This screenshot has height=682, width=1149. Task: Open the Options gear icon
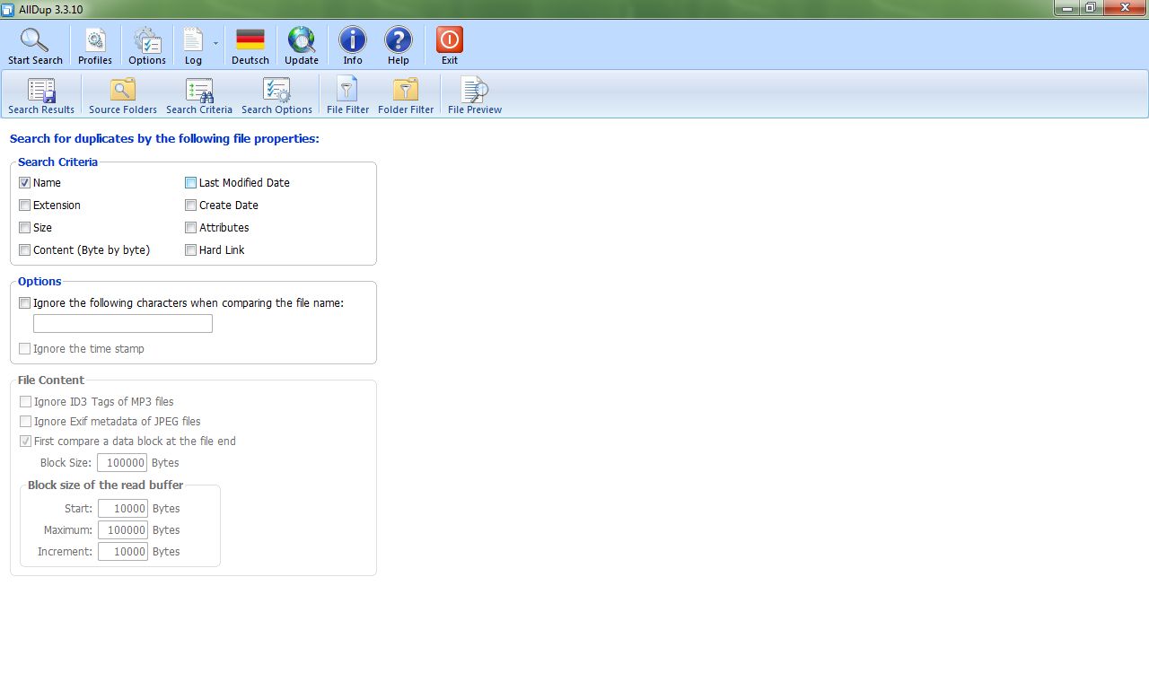[147, 40]
